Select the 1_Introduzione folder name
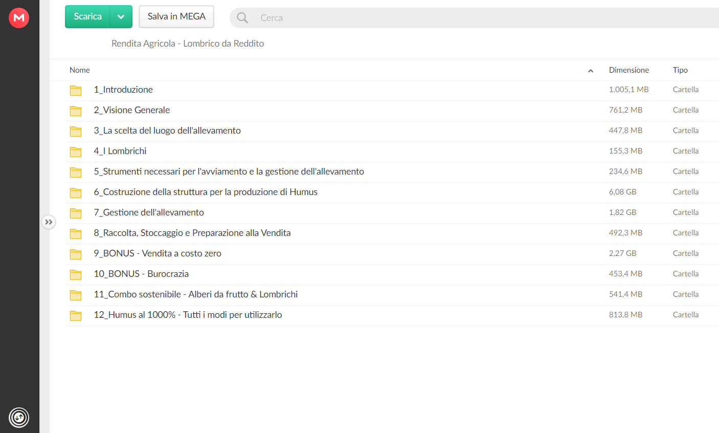This screenshot has height=433, width=719. (x=123, y=90)
